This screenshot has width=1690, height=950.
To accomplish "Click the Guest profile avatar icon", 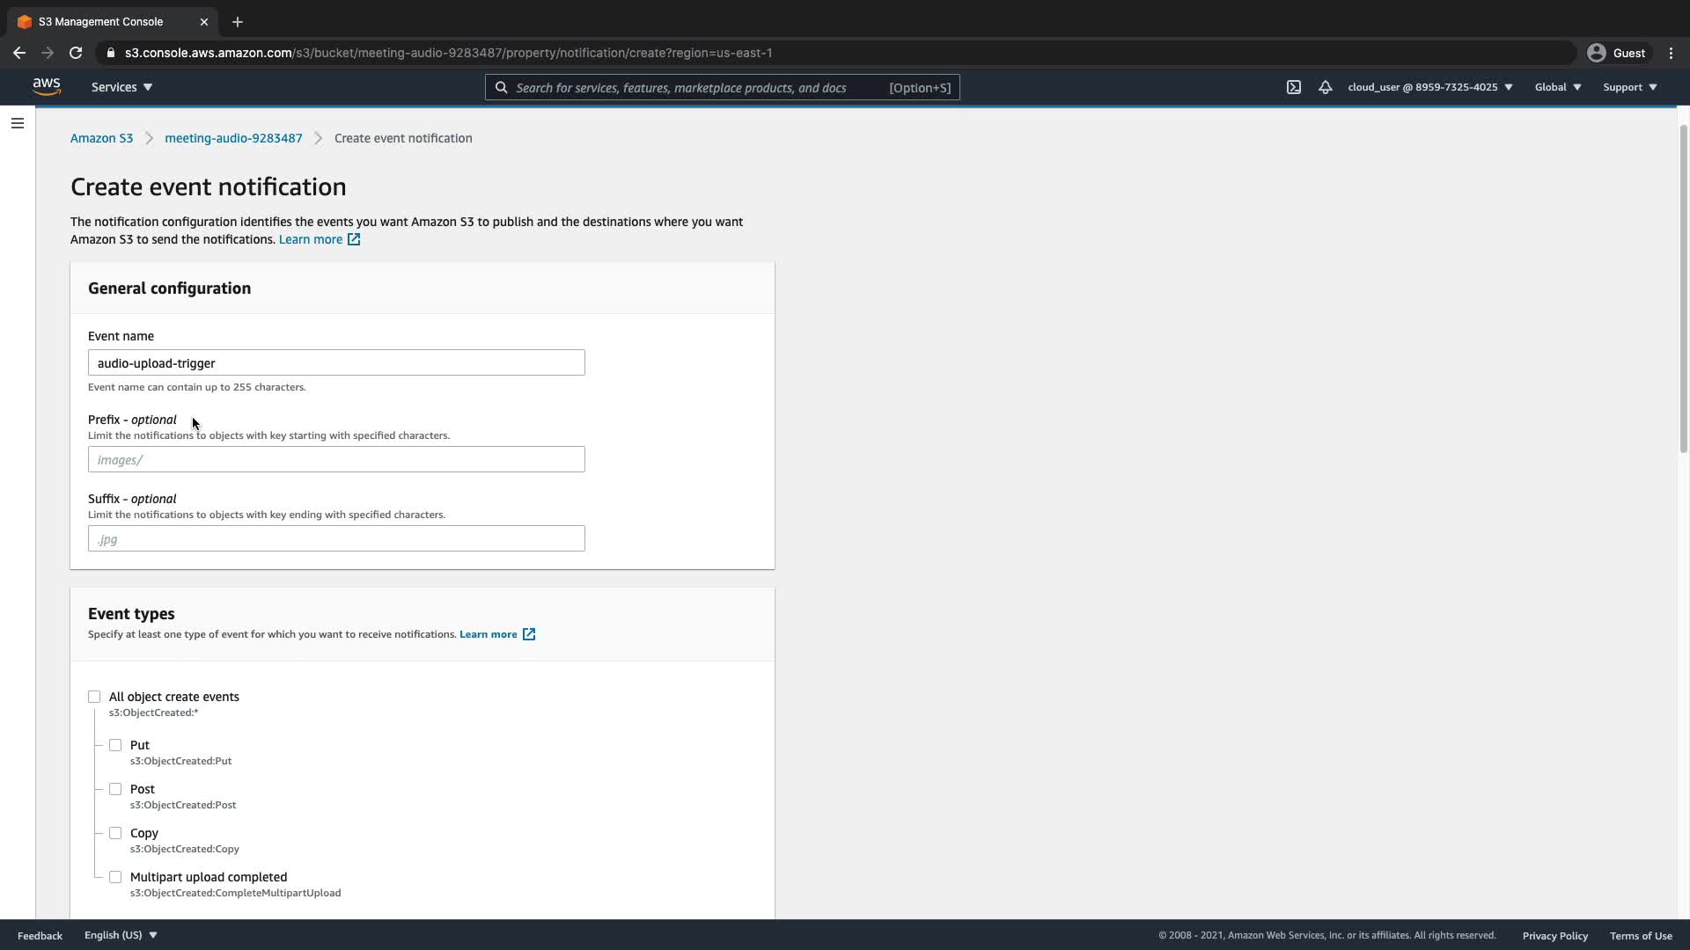I will click(x=1596, y=53).
